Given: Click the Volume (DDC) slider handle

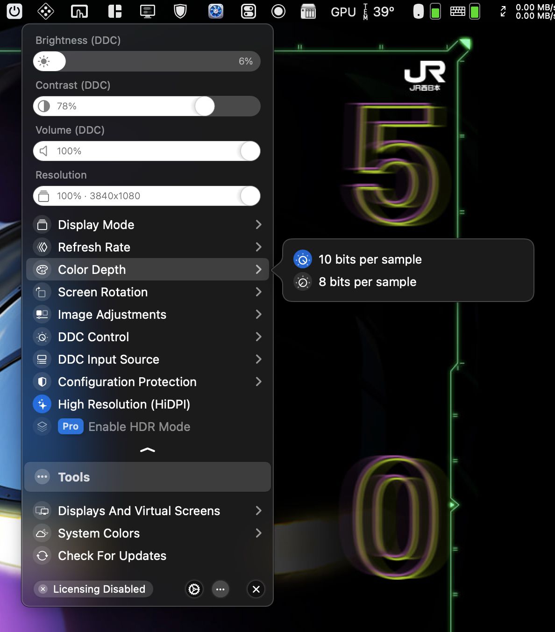Looking at the screenshot, I should point(250,151).
